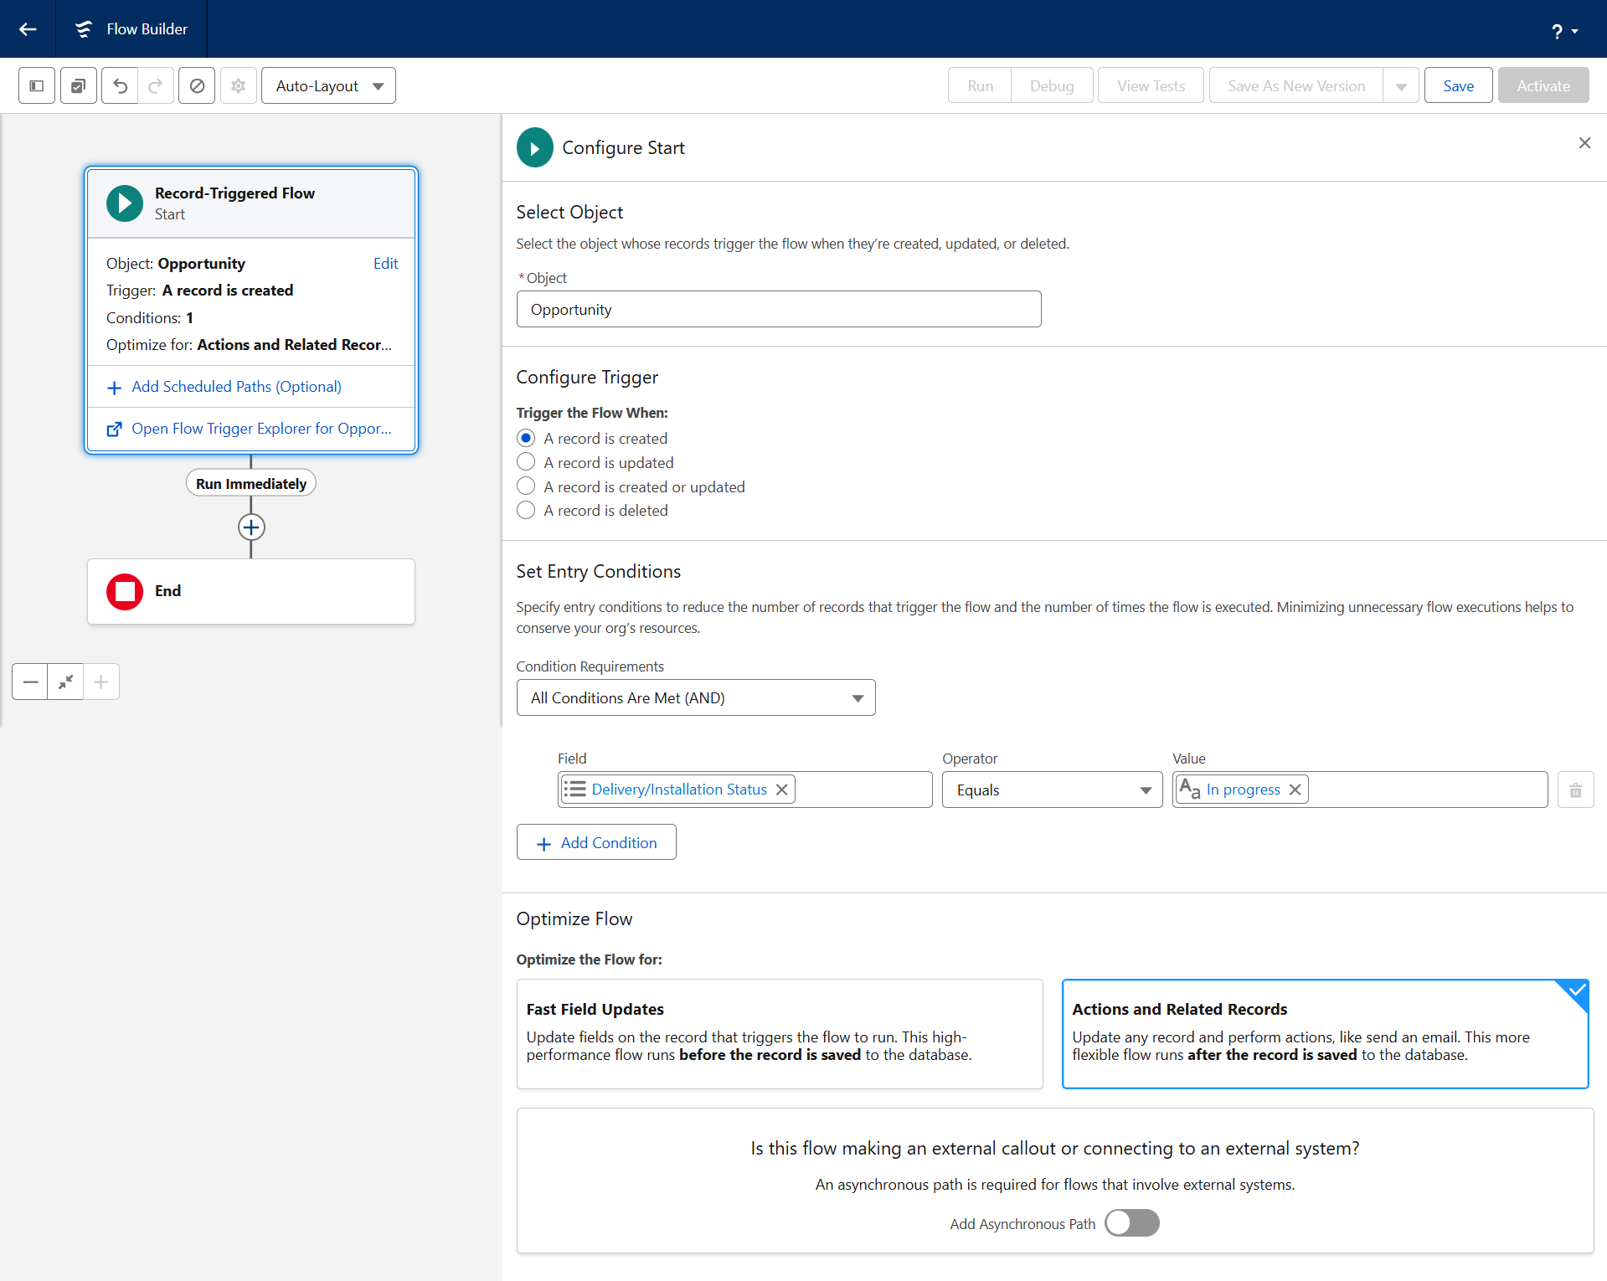The width and height of the screenshot is (1607, 1281).
Task: Redo the last change
Action: (156, 85)
